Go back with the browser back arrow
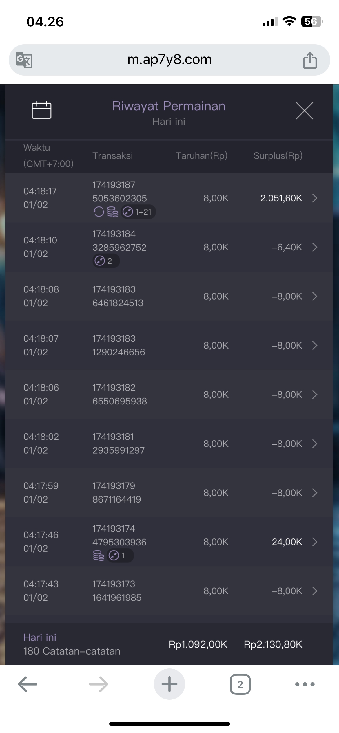339x733 pixels. [28, 684]
